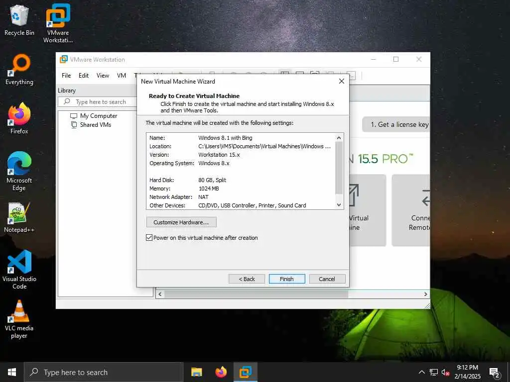Open the Recycle Bin desktop icon

[19, 20]
